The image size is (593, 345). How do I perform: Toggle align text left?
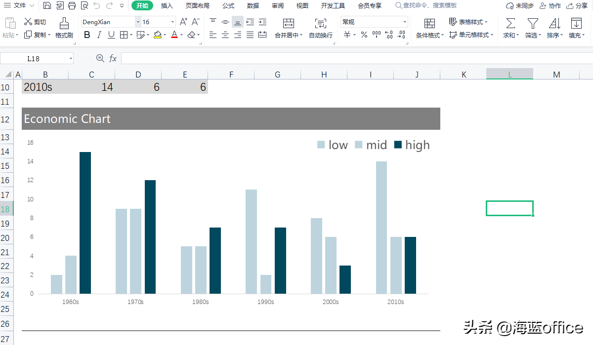point(213,35)
